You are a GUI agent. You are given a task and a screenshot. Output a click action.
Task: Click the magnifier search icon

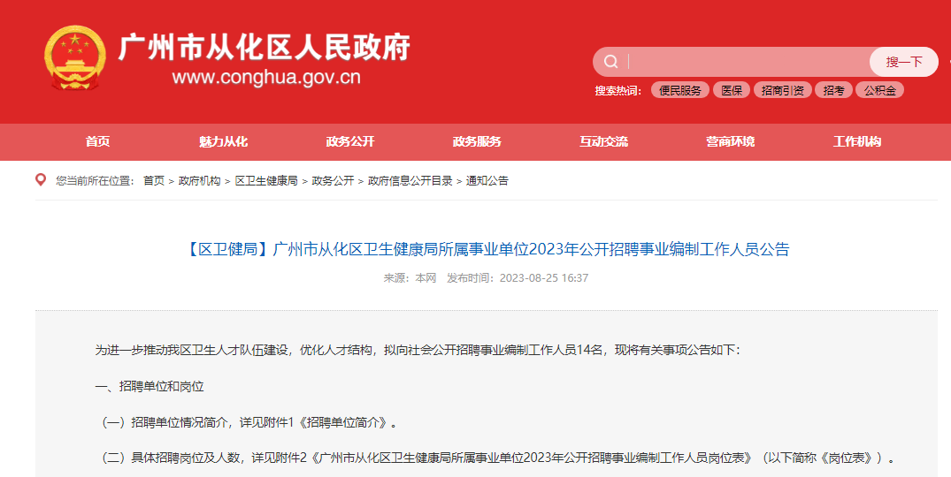coord(610,62)
